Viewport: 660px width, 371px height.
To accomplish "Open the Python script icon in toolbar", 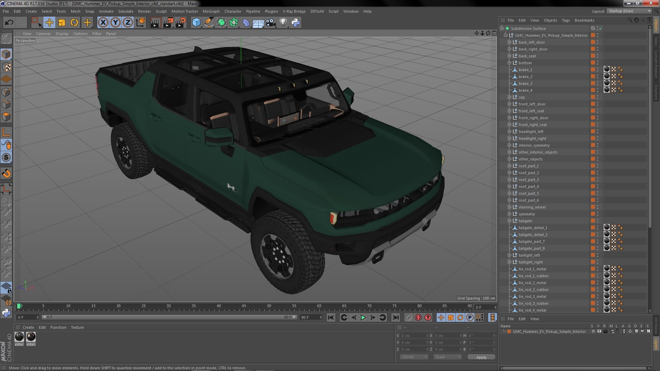I will click(x=296, y=23).
